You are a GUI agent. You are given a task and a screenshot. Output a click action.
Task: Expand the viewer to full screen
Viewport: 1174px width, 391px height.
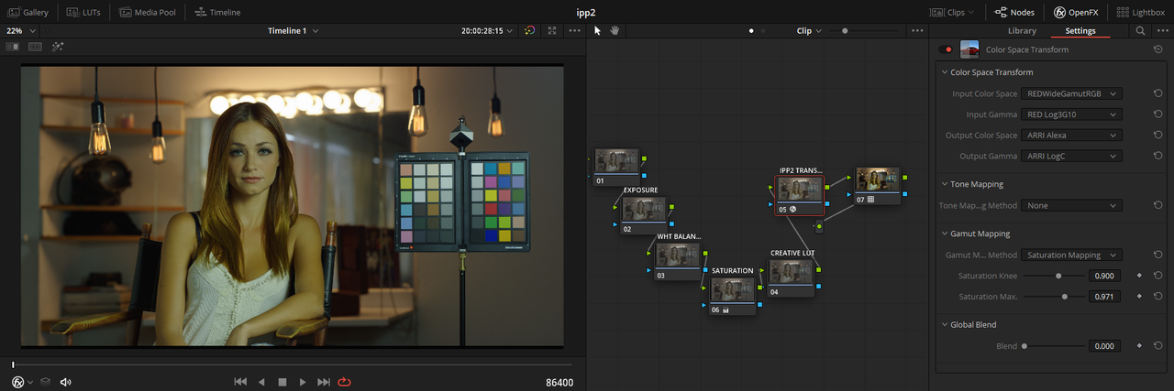(x=551, y=30)
